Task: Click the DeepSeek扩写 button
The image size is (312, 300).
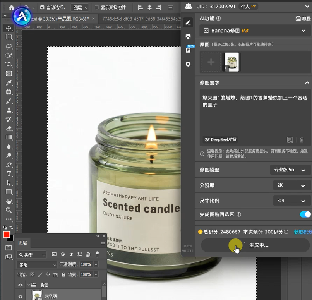Action: 220,139
